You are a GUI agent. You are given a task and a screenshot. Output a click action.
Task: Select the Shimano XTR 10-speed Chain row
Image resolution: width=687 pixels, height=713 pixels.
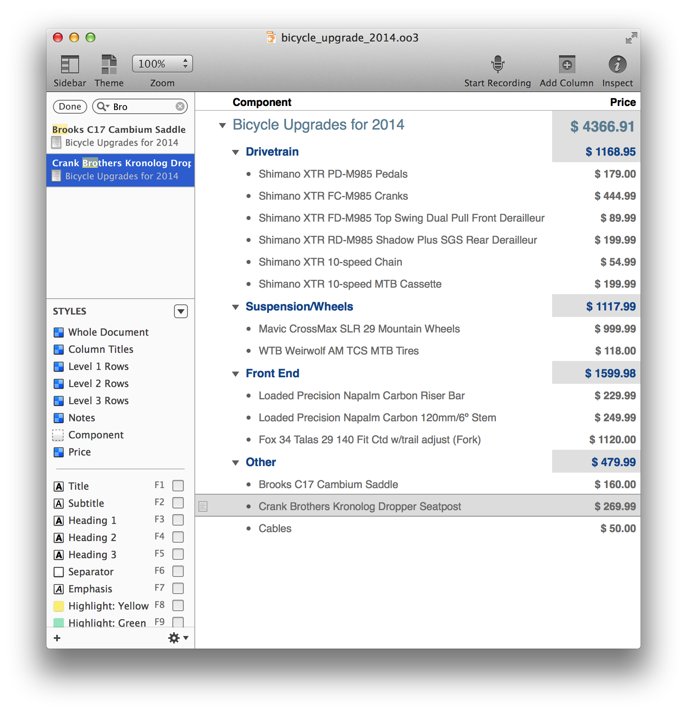point(418,262)
